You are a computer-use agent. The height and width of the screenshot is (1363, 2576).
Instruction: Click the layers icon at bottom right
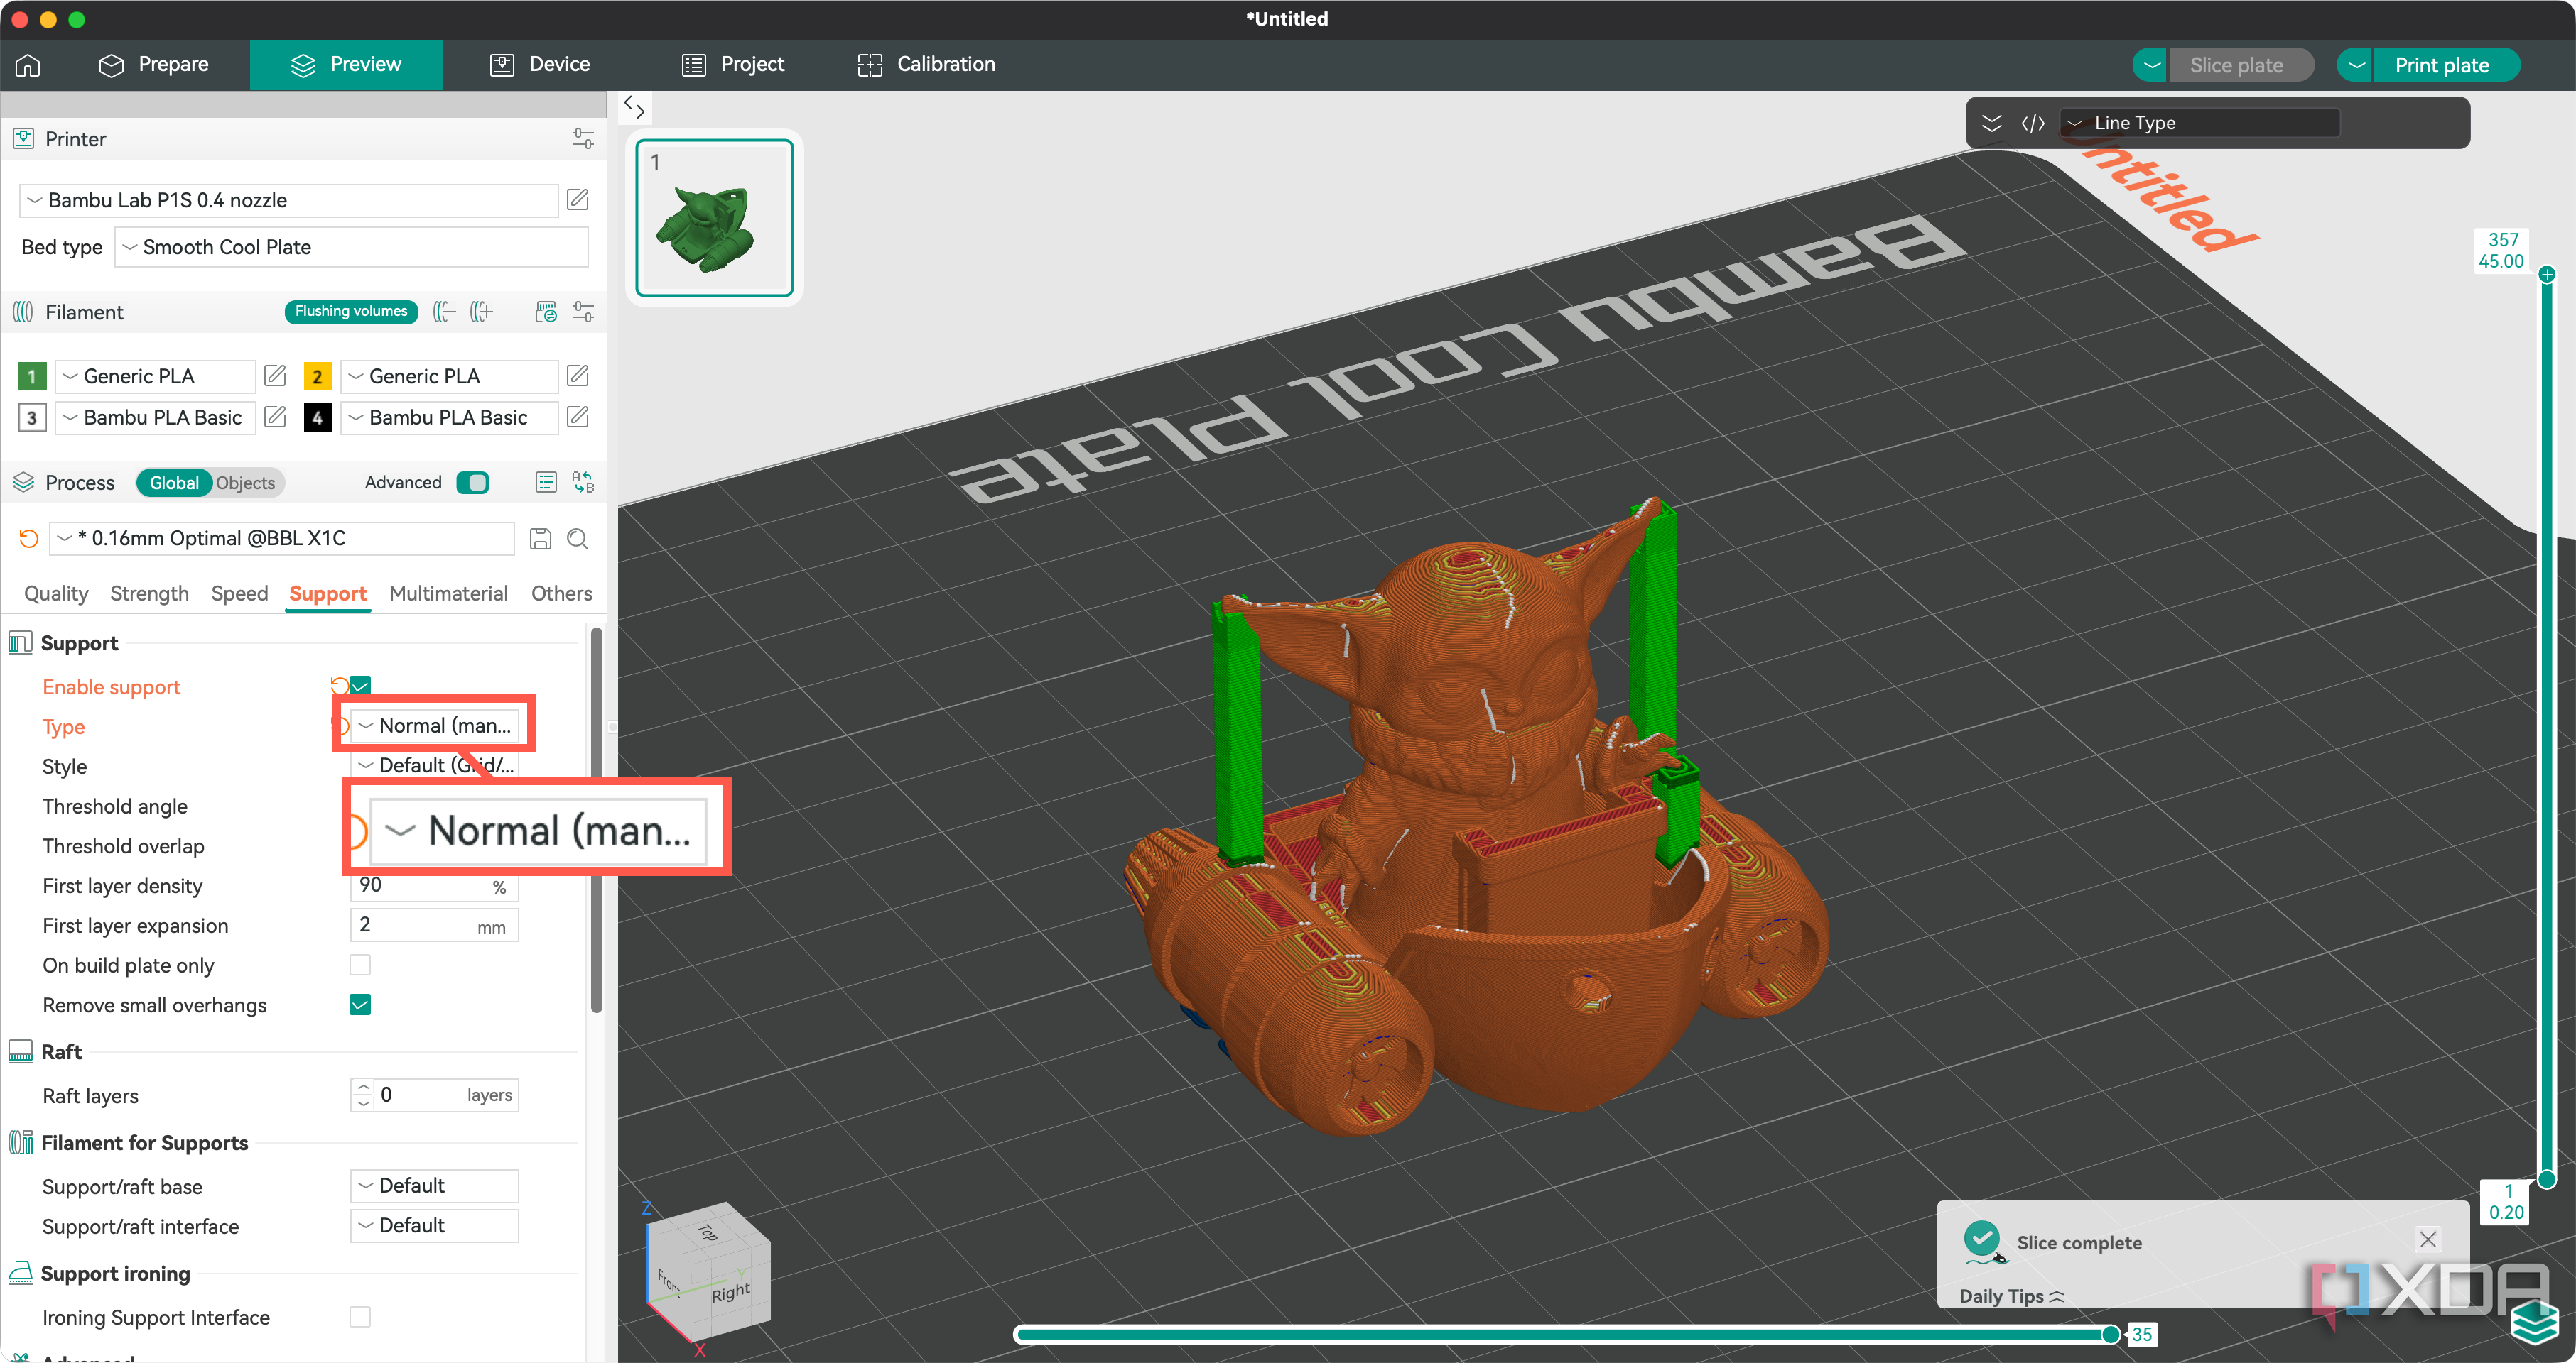(2536, 1323)
